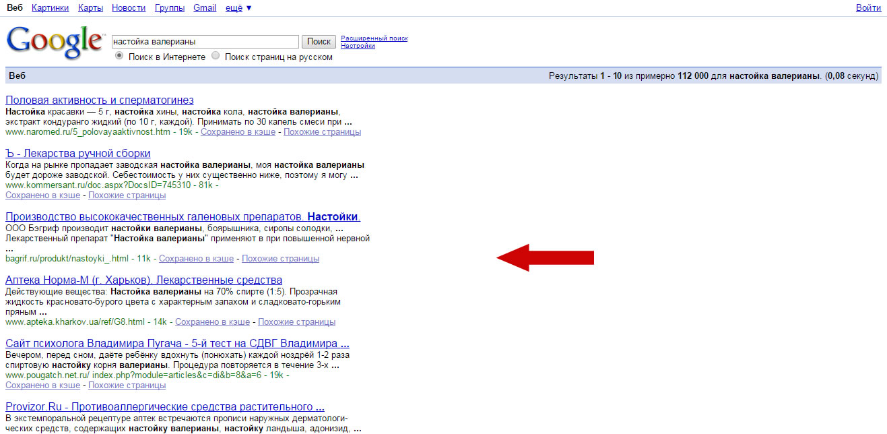Open result Производство высококачественных галеновых препаратов
This screenshot has height=434, width=887.
coord(183,217)
